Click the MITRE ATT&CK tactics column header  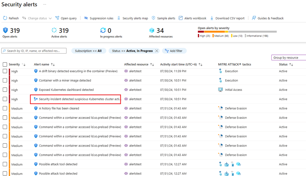(x=235, y=64)
